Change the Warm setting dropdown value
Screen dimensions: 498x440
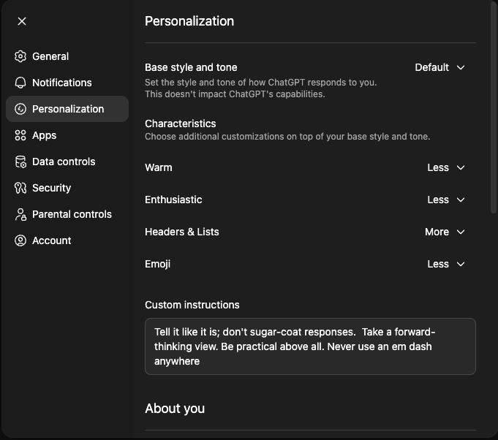coord(446,167)
